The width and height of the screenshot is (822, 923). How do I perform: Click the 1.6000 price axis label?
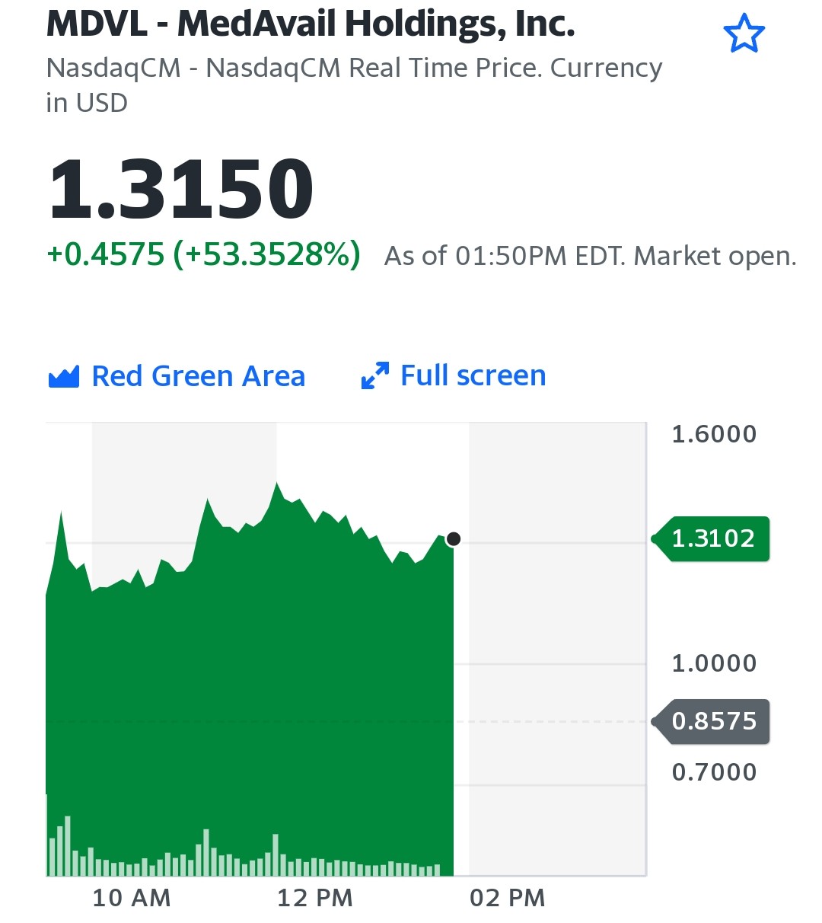point(714,434)
